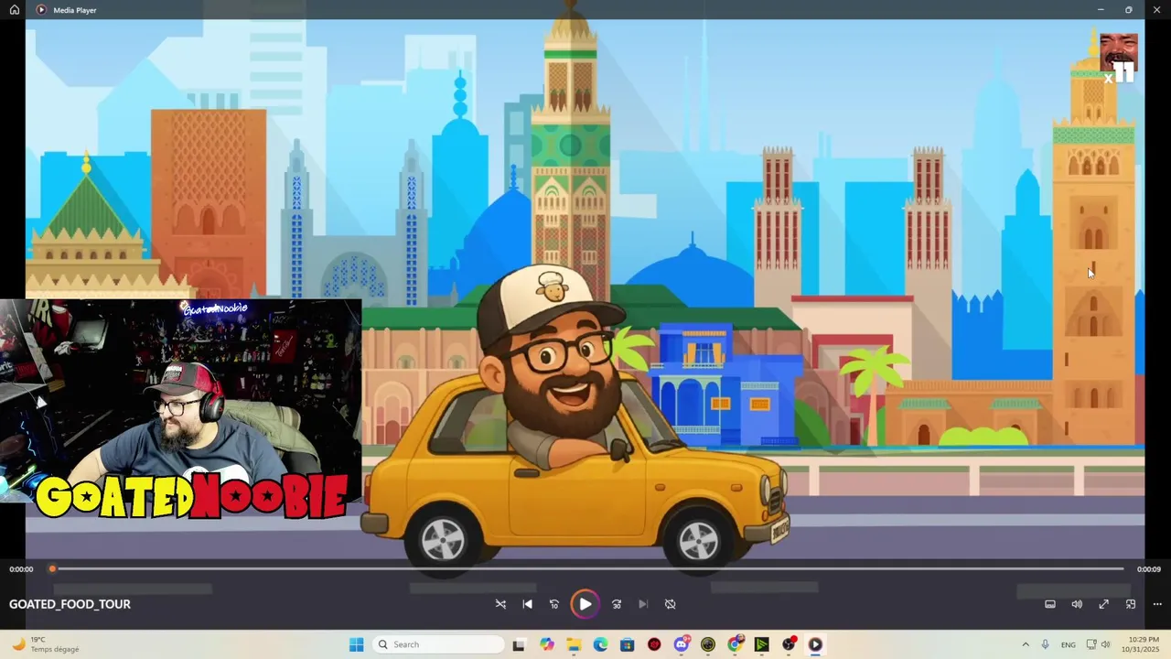This screenshot has height=659, width=1171.
Task: Show hidden system tray icons
Action: coord(1025,644)
